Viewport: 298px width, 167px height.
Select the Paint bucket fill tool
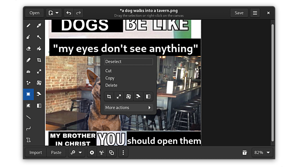pyautogui.click(x=39, y=49)
